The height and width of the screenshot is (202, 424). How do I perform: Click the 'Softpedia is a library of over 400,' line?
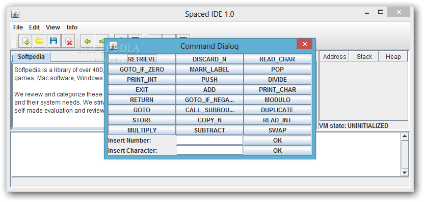[59, 70]
